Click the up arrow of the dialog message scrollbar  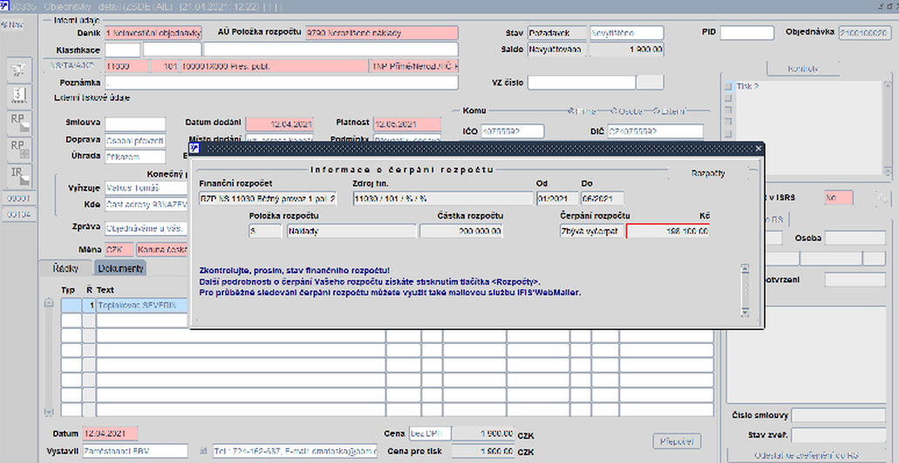(x=746, y=268)
